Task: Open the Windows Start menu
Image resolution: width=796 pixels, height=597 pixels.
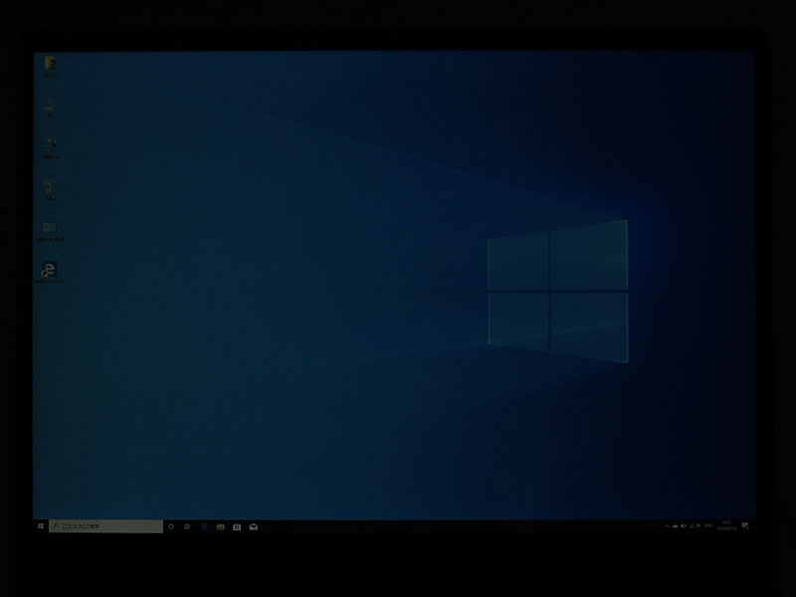Action: click(x=41, y=526)
